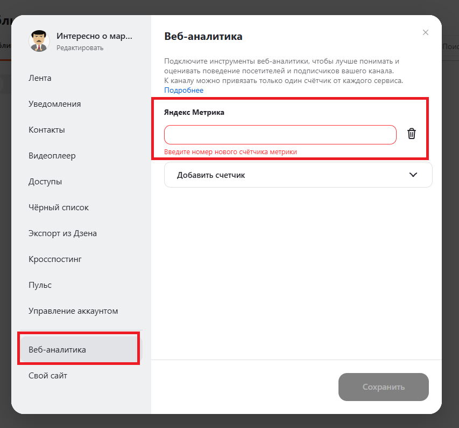Click Редактировать under the channel name

click(x=80, y=48)
